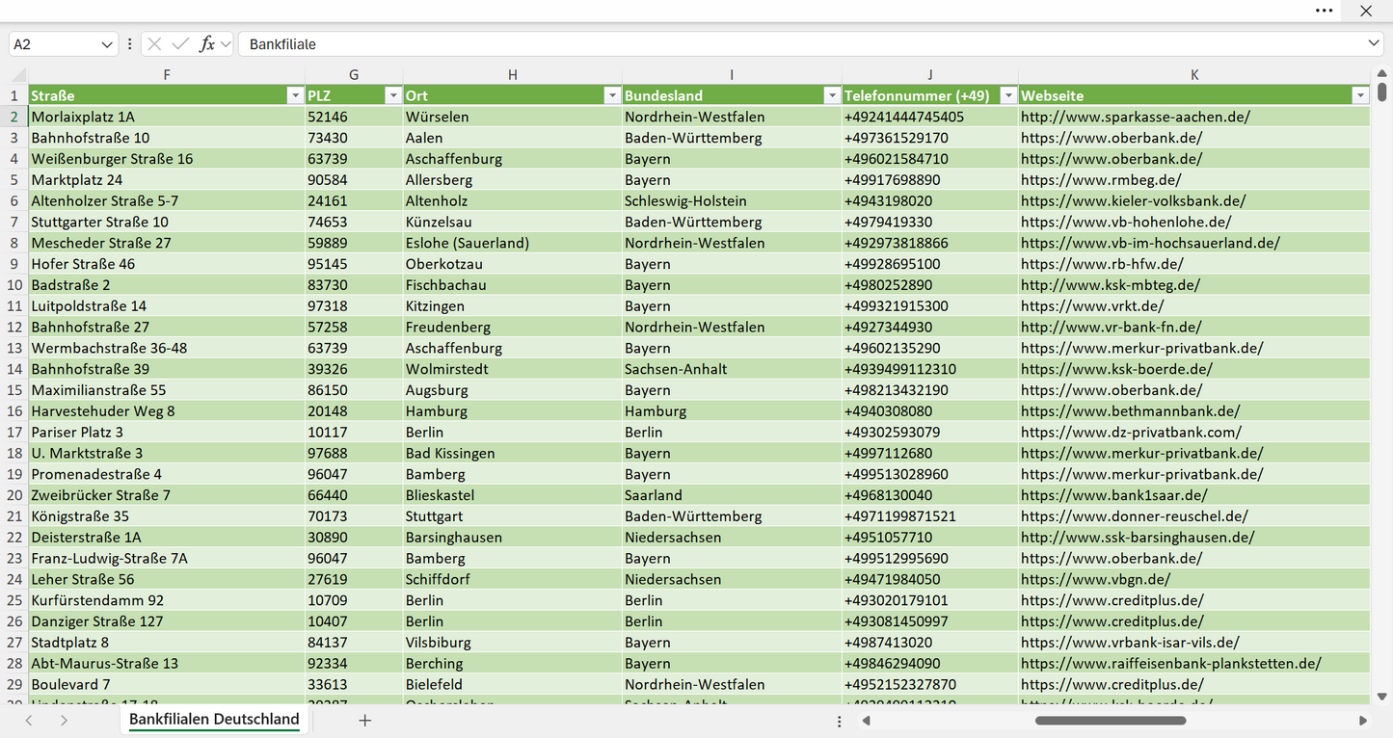Close the window with the X icon
Screen dimensions: 1393x738
[x=1366, y=11]
